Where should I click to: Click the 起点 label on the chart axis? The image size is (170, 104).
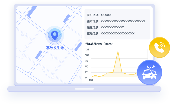91,80
